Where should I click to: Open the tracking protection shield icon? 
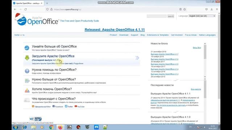(47, 9)
